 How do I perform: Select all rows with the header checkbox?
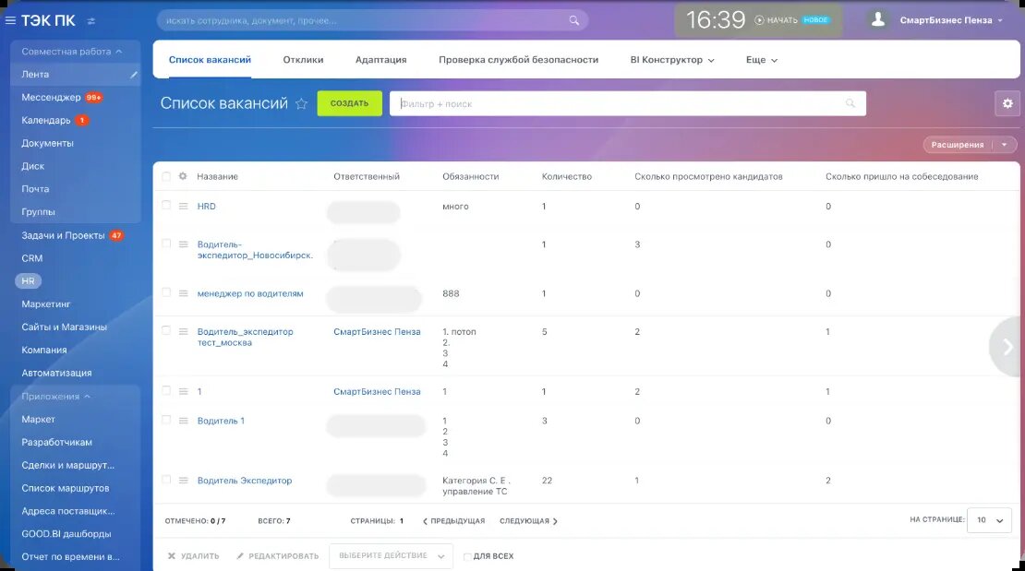point(167,176)
